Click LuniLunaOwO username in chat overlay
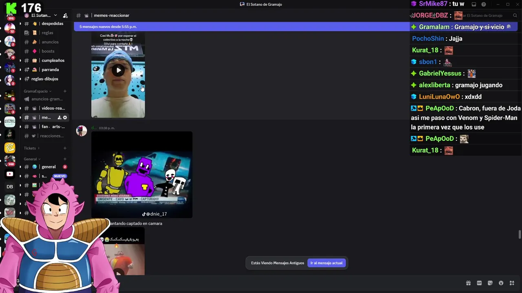This screenshot has width=522, height=293. click(x=439, y=97)
